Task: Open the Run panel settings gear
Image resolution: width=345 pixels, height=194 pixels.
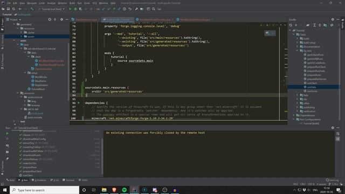Action: (x=333, y=128)
